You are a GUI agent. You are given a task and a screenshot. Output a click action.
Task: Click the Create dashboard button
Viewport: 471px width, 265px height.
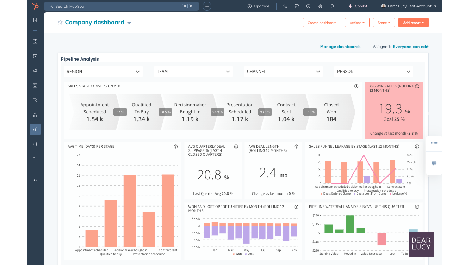coord(322,23)
